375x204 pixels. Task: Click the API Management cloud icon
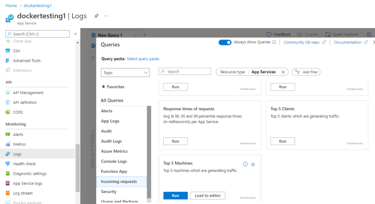(8, 93)
